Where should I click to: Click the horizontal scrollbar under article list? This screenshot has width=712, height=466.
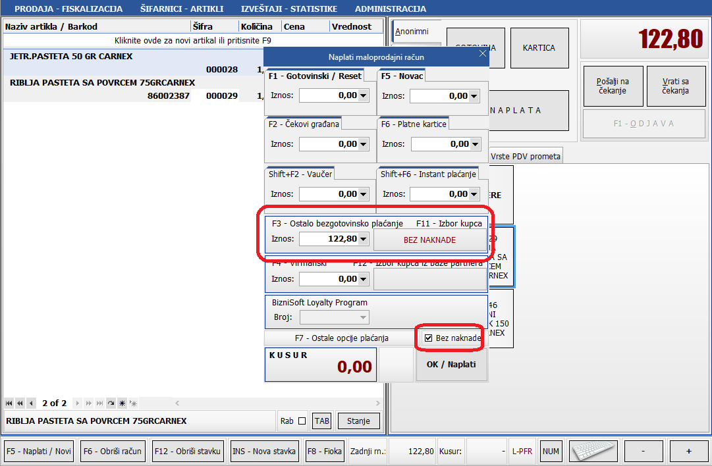(263, 403)
